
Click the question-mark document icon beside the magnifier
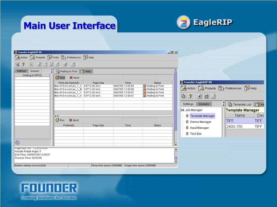click(23, 64)
